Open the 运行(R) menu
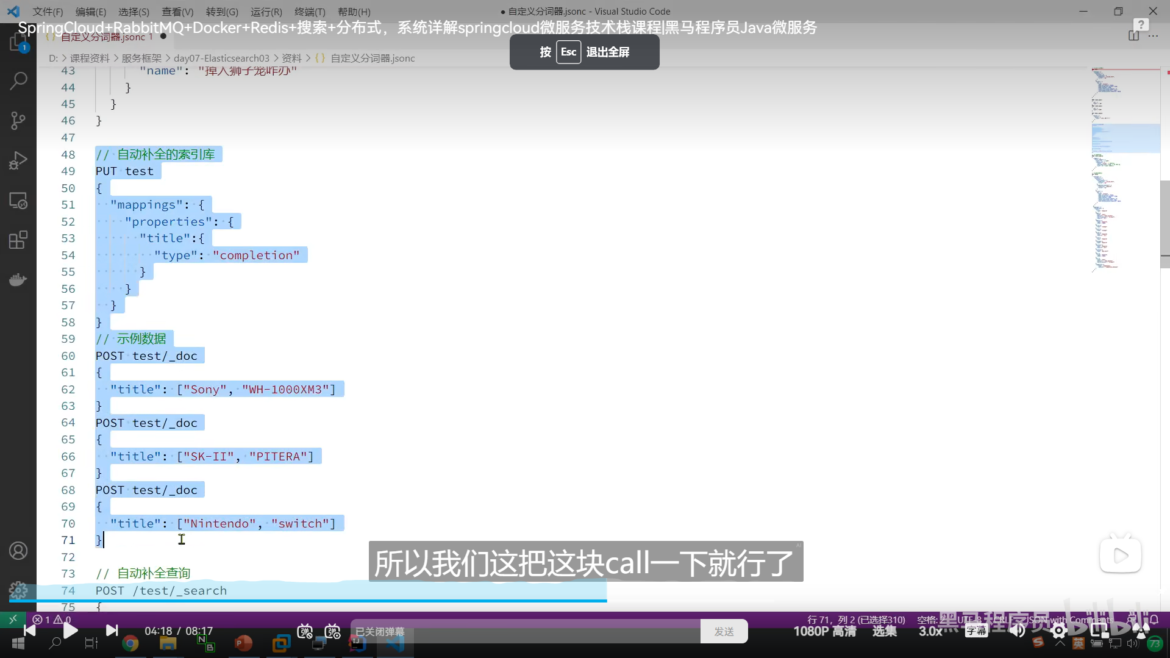1170x658 pixels. click(x=266, y=12)
